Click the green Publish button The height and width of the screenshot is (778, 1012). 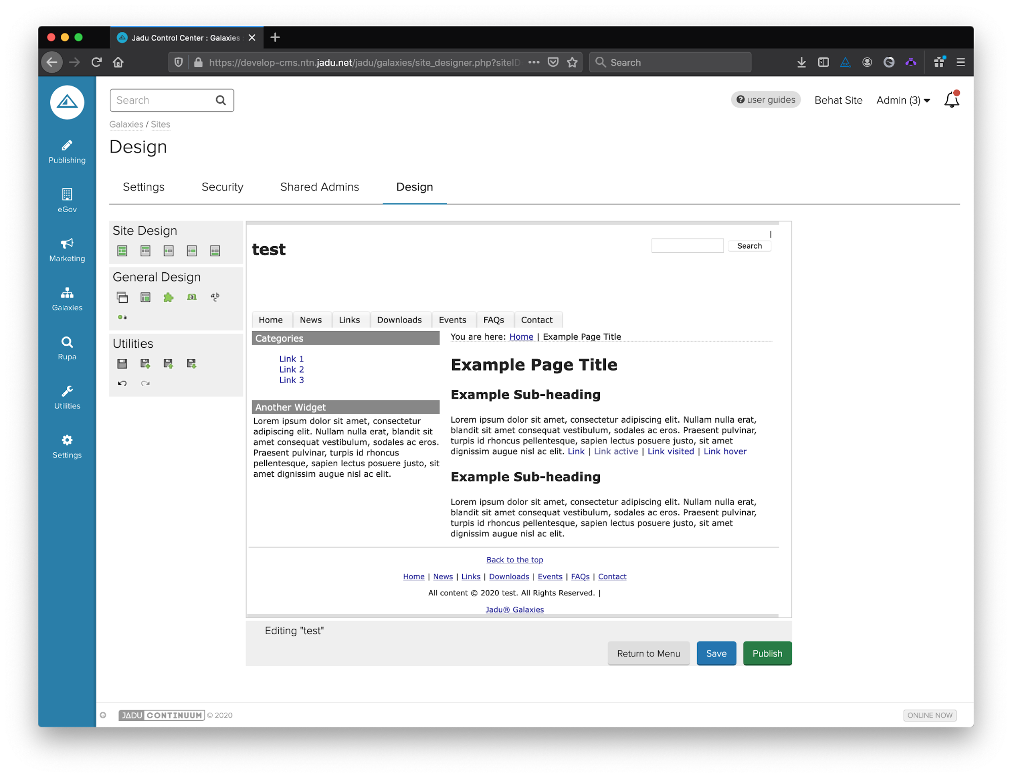[767, 653]
